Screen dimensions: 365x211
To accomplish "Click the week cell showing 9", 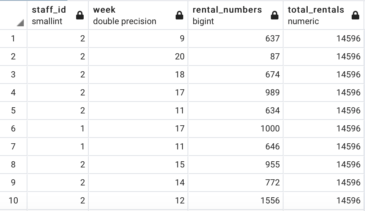I will click(138, 39).
